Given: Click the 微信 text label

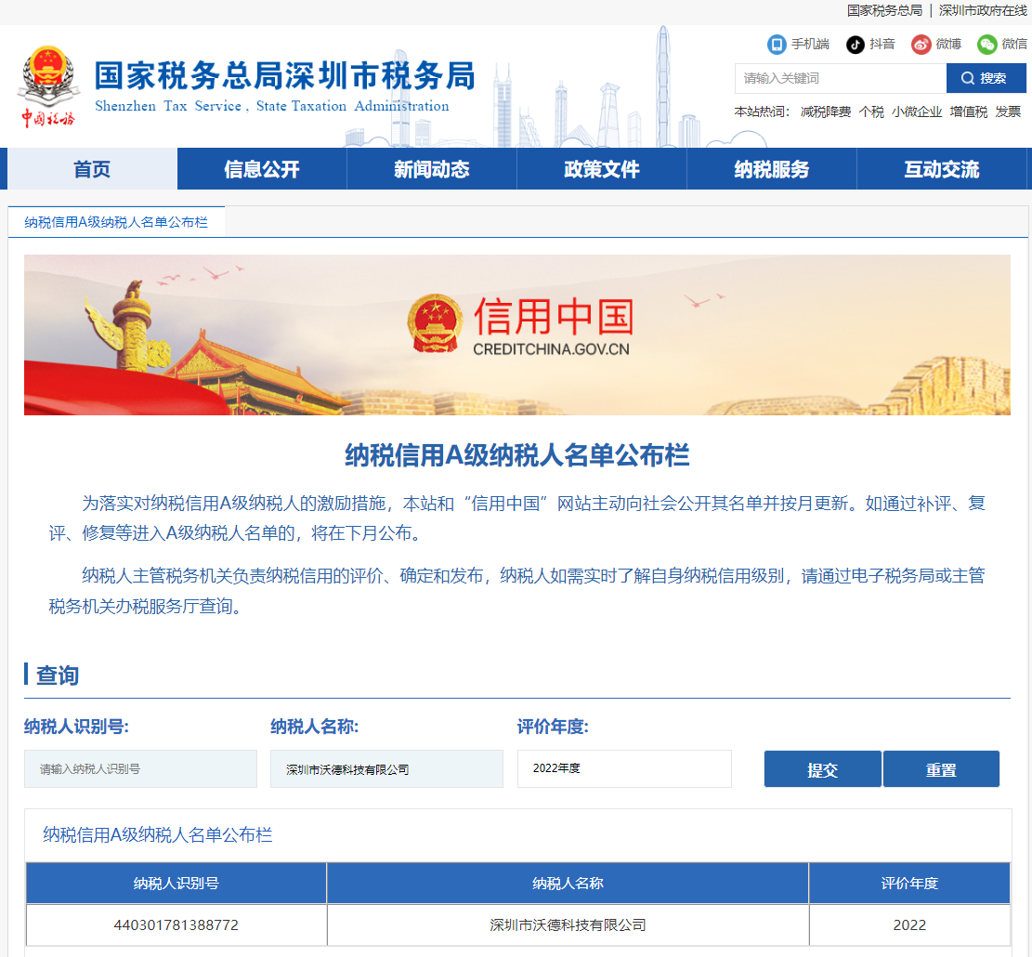Looking at the screenshot, I should click(1014, 44).
